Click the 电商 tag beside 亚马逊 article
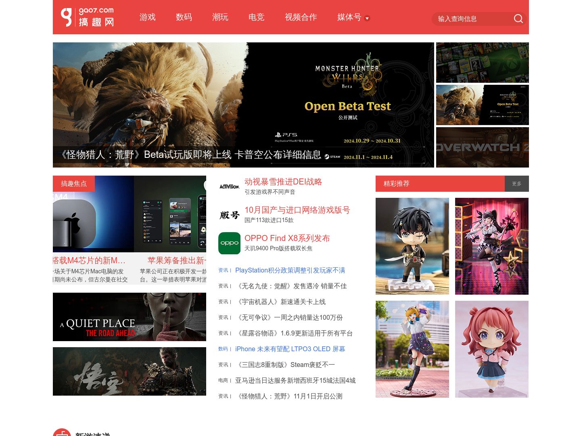Screen dimensions: 581x436 coord(223,380)
